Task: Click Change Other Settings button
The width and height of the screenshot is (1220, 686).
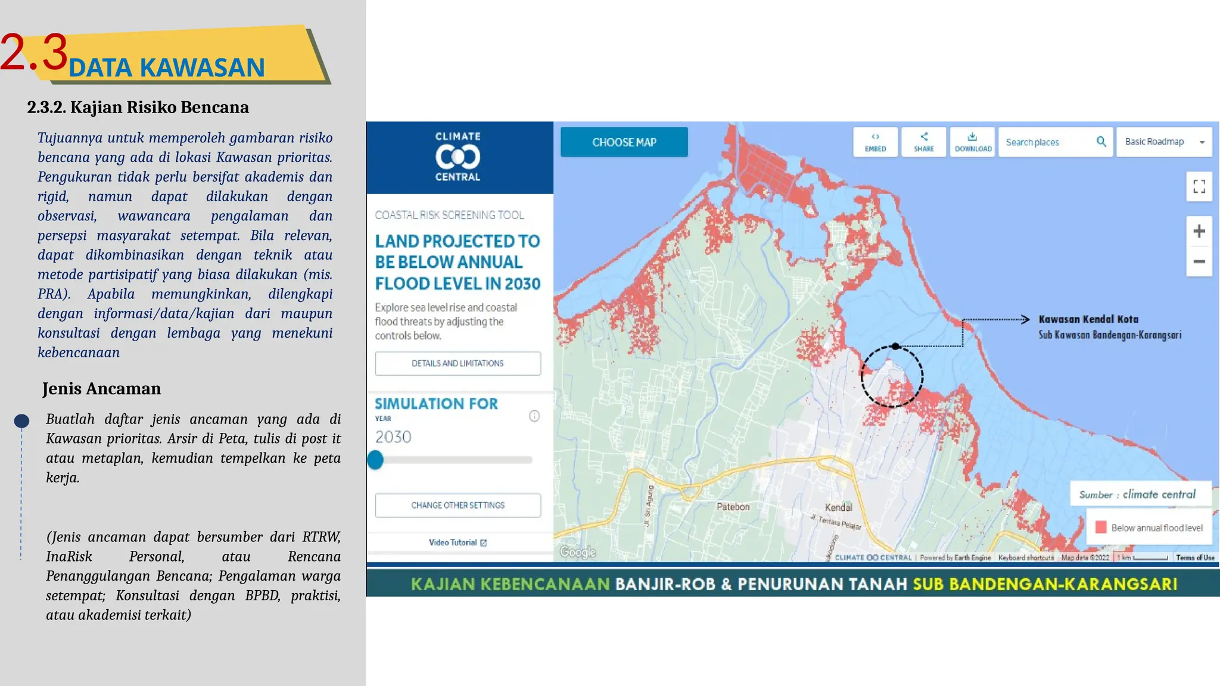Action: click(457, 505)
